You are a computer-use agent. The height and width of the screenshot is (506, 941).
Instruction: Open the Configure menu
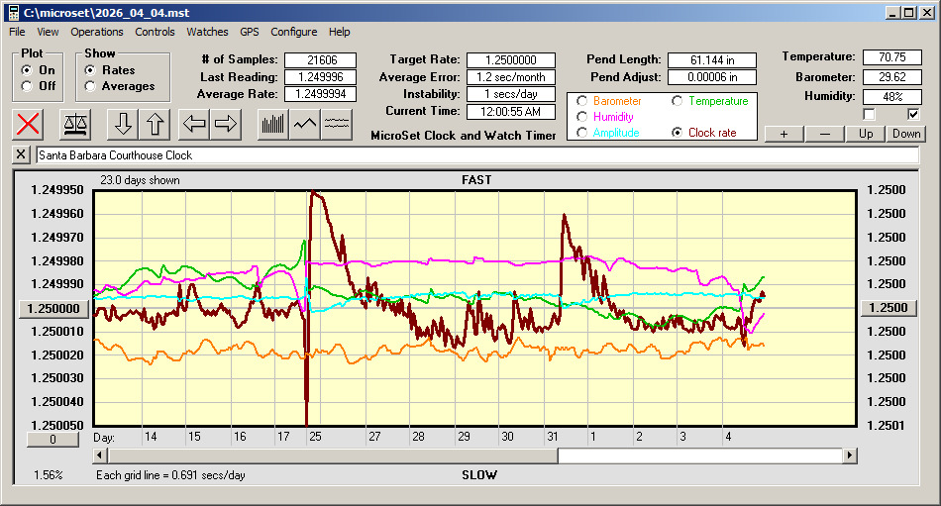tap(293, 32)
